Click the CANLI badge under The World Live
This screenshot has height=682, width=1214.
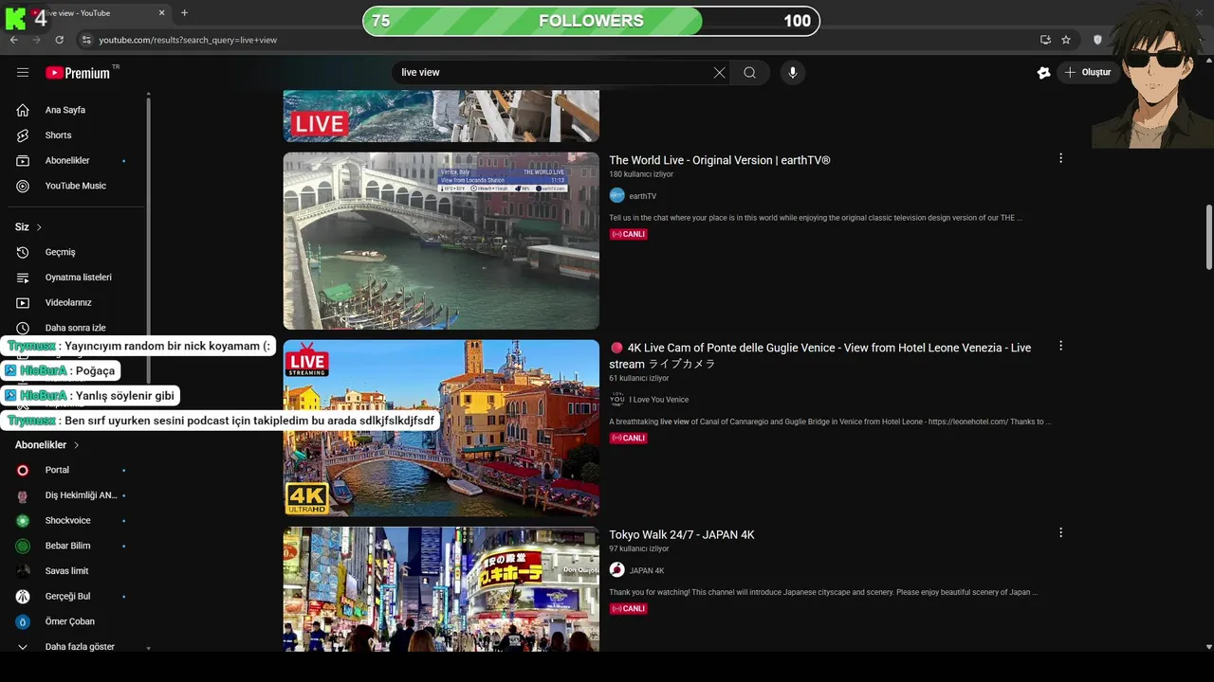(x=628, y=234)
